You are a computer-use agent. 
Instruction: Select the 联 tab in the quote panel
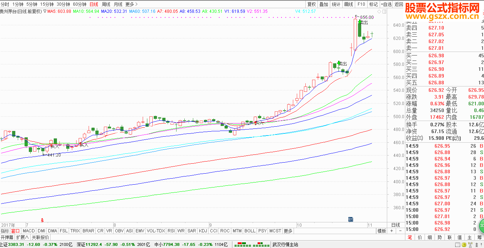pyautogui.click(x=450, y=237)
